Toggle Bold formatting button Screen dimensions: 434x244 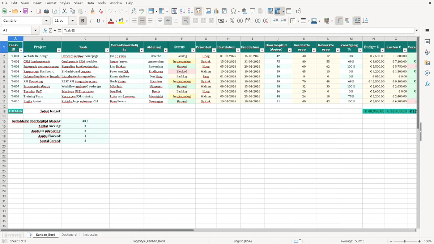point(82,21)
